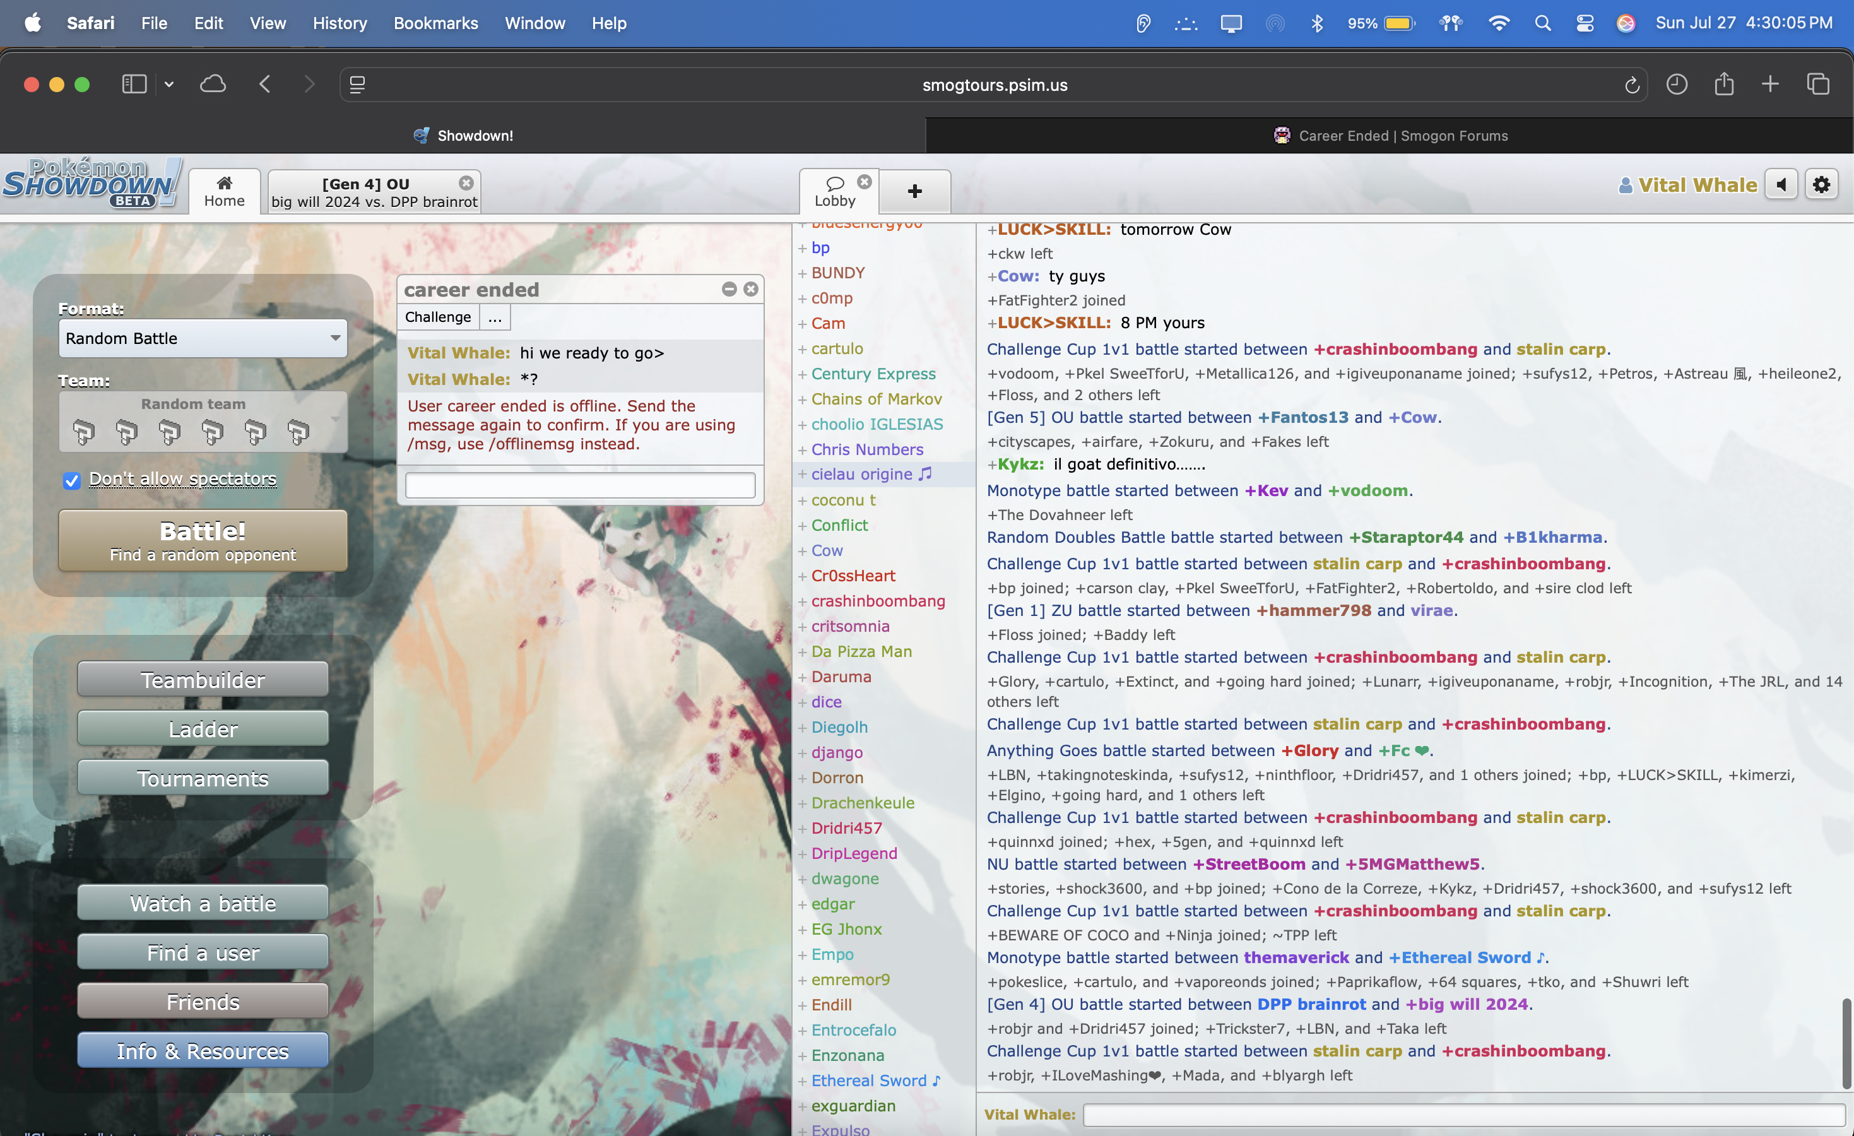Image resolution: width=1854 pixels, height=1136 pixels.
Task: Open macOS Control Center icon
Action: (x=1585, y=23)
